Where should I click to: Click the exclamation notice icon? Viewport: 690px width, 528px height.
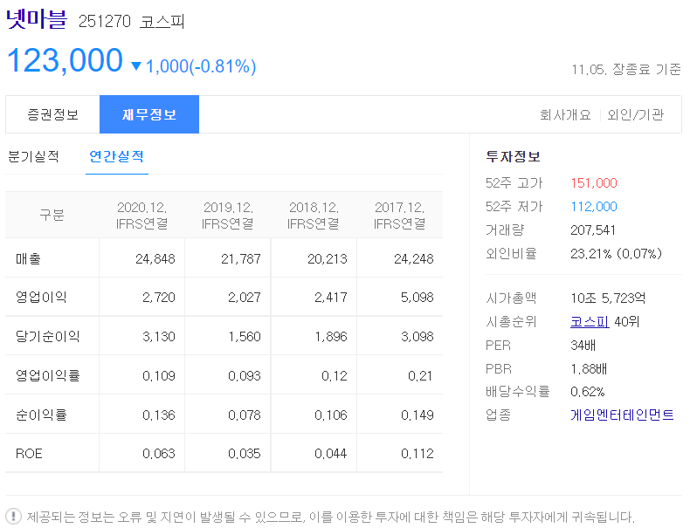(x=14, y=516)
